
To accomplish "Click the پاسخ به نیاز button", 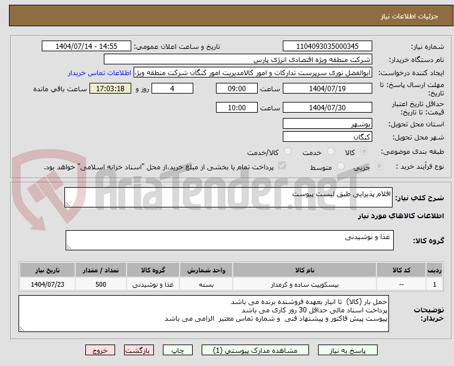I will tap(347, 350).
